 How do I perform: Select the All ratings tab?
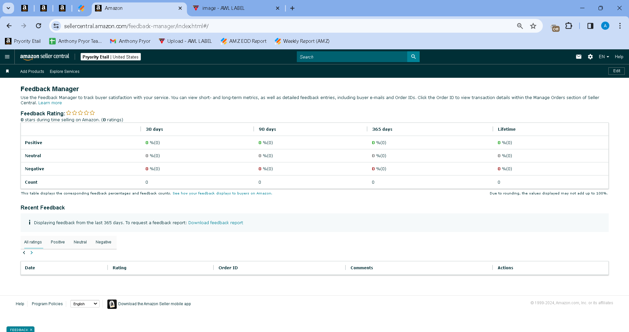click(x=33, y=242)
